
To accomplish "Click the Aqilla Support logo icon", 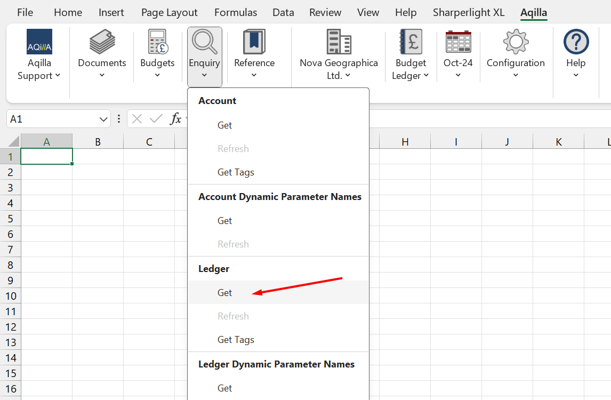I will [39, 42].
